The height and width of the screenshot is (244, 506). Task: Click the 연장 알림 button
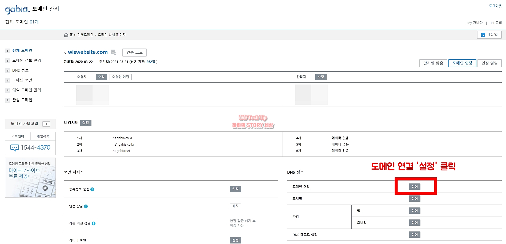[x=489, y=63]
